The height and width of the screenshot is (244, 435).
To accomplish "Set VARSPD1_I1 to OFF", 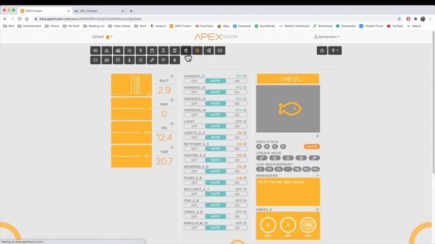I will [194, 81].
